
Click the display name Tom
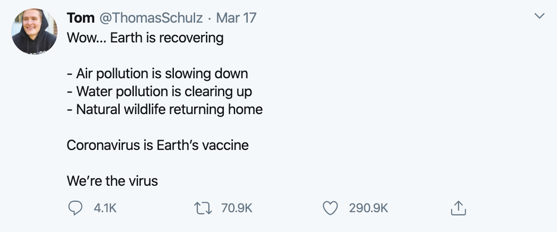pyautogui.click(x=81, y=18)
